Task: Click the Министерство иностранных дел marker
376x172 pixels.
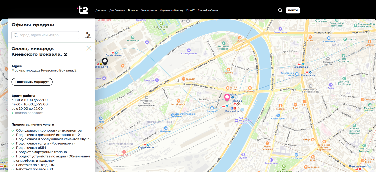Action: (310, 86)
